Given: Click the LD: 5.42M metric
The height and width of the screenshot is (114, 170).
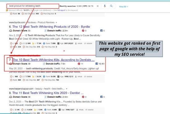Looking at the screenshot, I should click(27, 110).
